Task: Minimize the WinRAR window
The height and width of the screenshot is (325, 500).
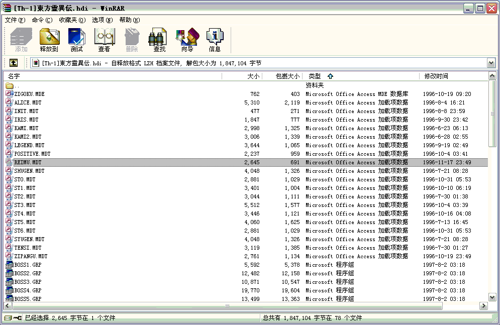Action: (468, 8)
